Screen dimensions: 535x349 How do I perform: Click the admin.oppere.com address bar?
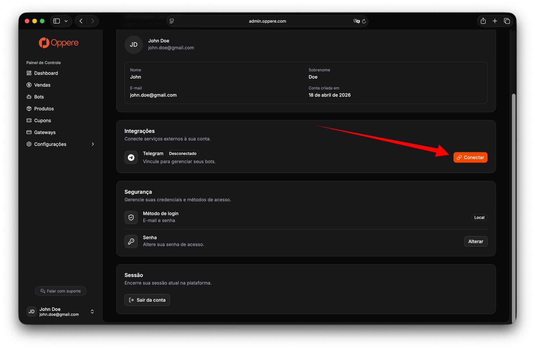click(267, 21)
